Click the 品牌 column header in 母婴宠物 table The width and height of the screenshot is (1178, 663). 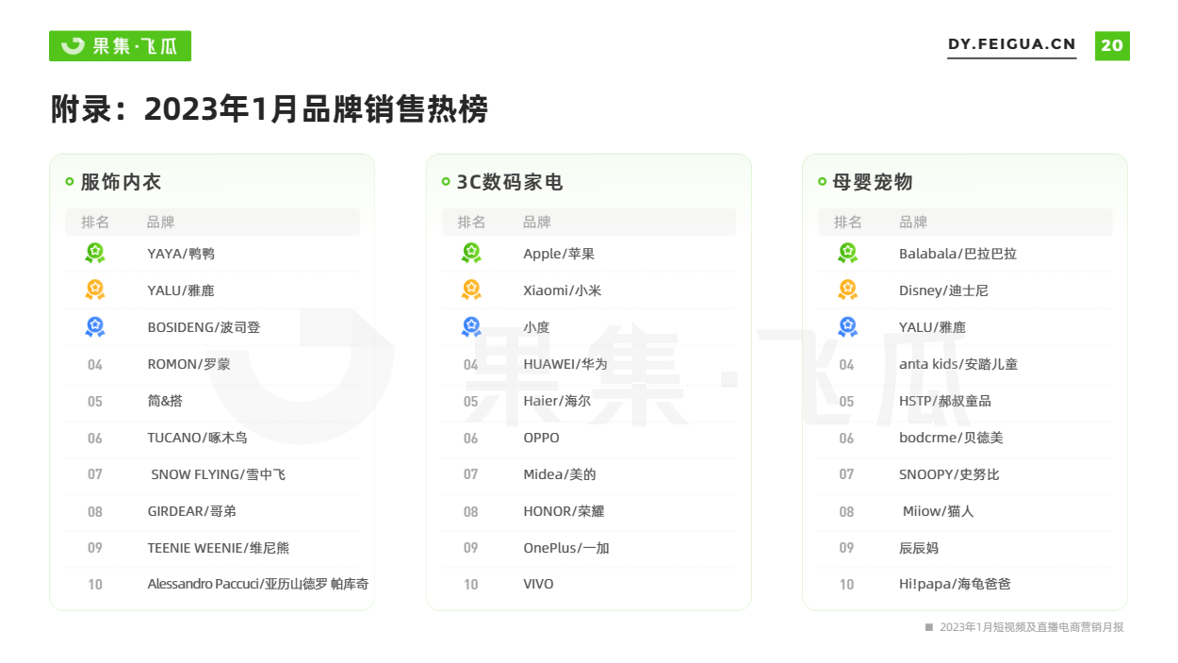(x=913, y=223)
